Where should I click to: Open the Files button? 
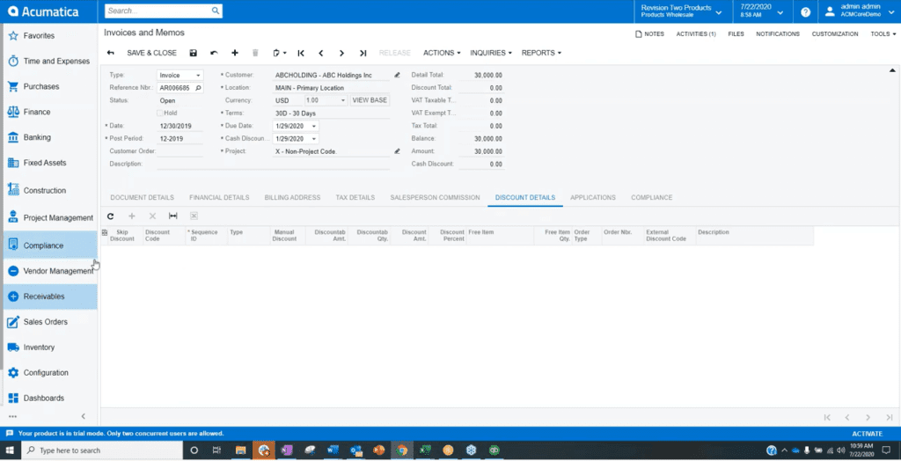click(736, 34)
